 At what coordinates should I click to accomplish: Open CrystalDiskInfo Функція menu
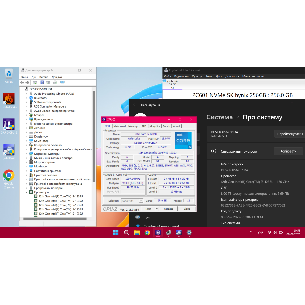coord(197,76)
